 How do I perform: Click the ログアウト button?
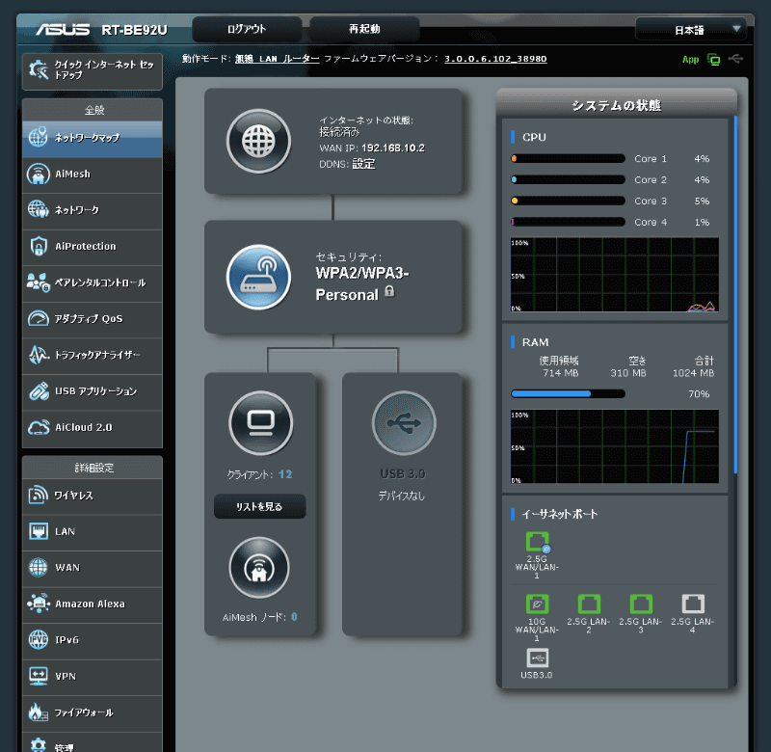click(x=247, y=29)
